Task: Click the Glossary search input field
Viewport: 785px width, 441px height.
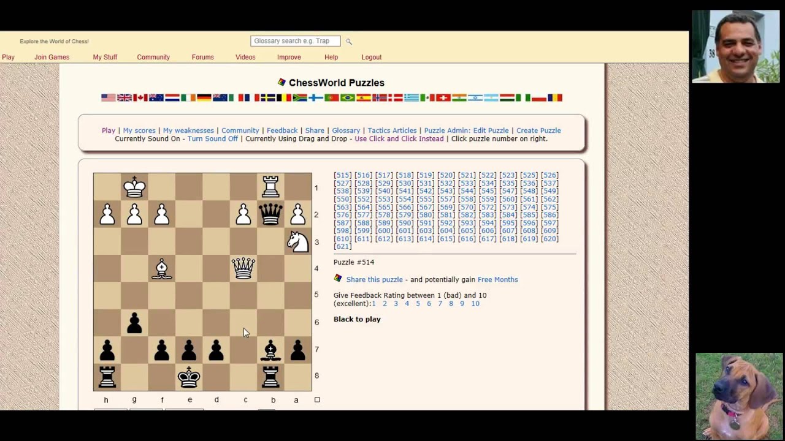Action: coord(295,41)
